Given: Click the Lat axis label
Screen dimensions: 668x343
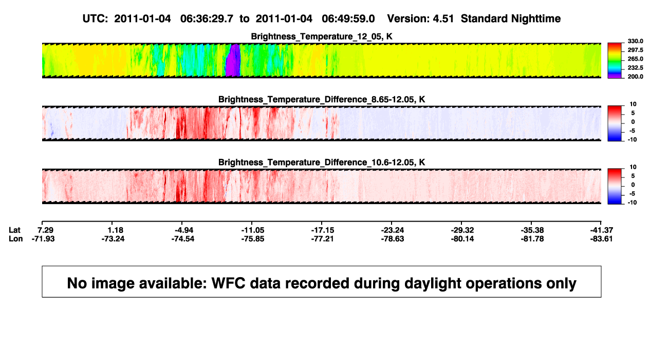Looking at the screenshot, I should [x=15, y=229].
